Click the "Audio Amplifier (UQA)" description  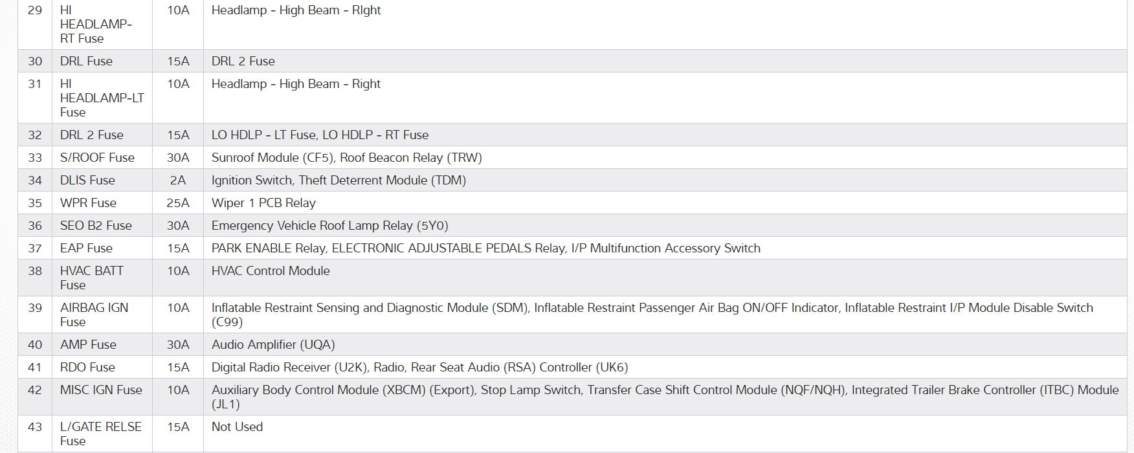pos(273,345)
